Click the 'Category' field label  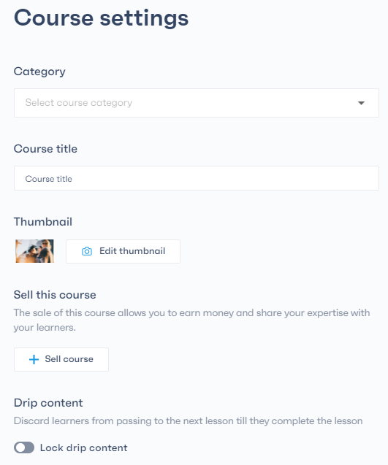(x=39, y=72)
